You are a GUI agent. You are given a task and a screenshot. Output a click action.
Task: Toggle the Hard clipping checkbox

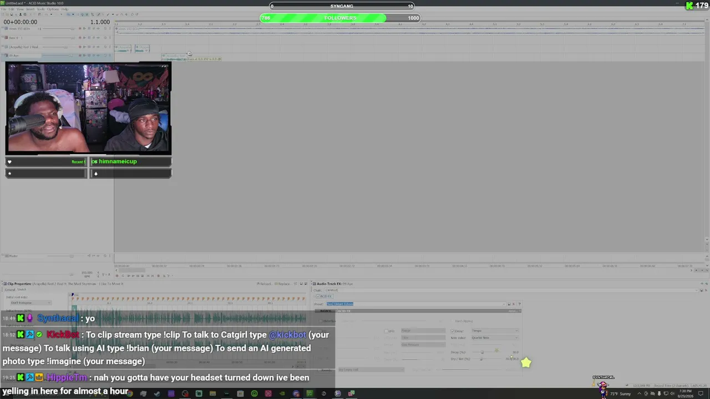(453, 321)
